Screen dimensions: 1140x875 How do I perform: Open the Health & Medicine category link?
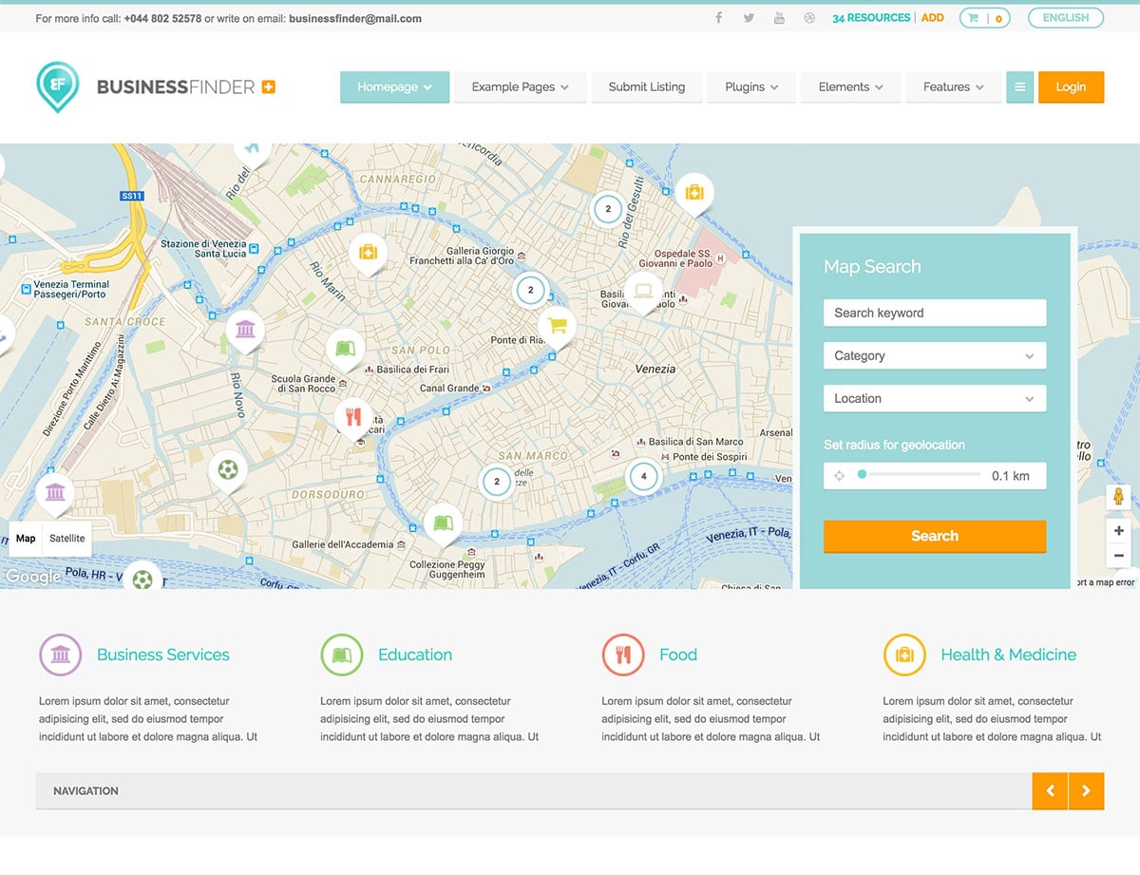pos(1009,655)
